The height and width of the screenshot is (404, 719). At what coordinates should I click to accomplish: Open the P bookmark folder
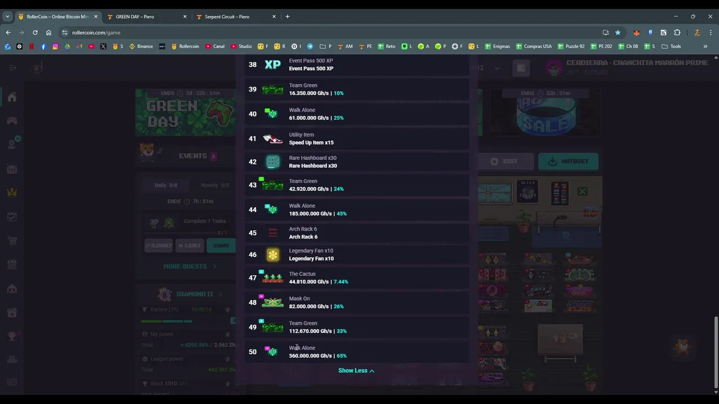(326, 47)
